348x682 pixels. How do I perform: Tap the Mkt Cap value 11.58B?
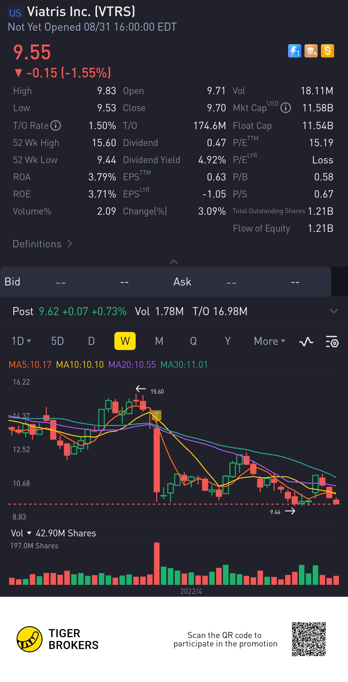[318, 108]
